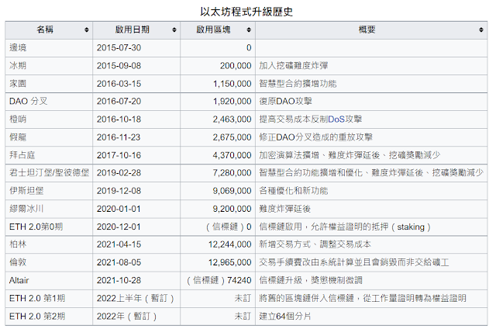496x336 pixels.
Task: Click block number 200,000
Action: [x=236, y=66]
